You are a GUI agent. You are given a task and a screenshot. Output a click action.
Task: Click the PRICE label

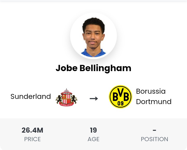(32, 139)
